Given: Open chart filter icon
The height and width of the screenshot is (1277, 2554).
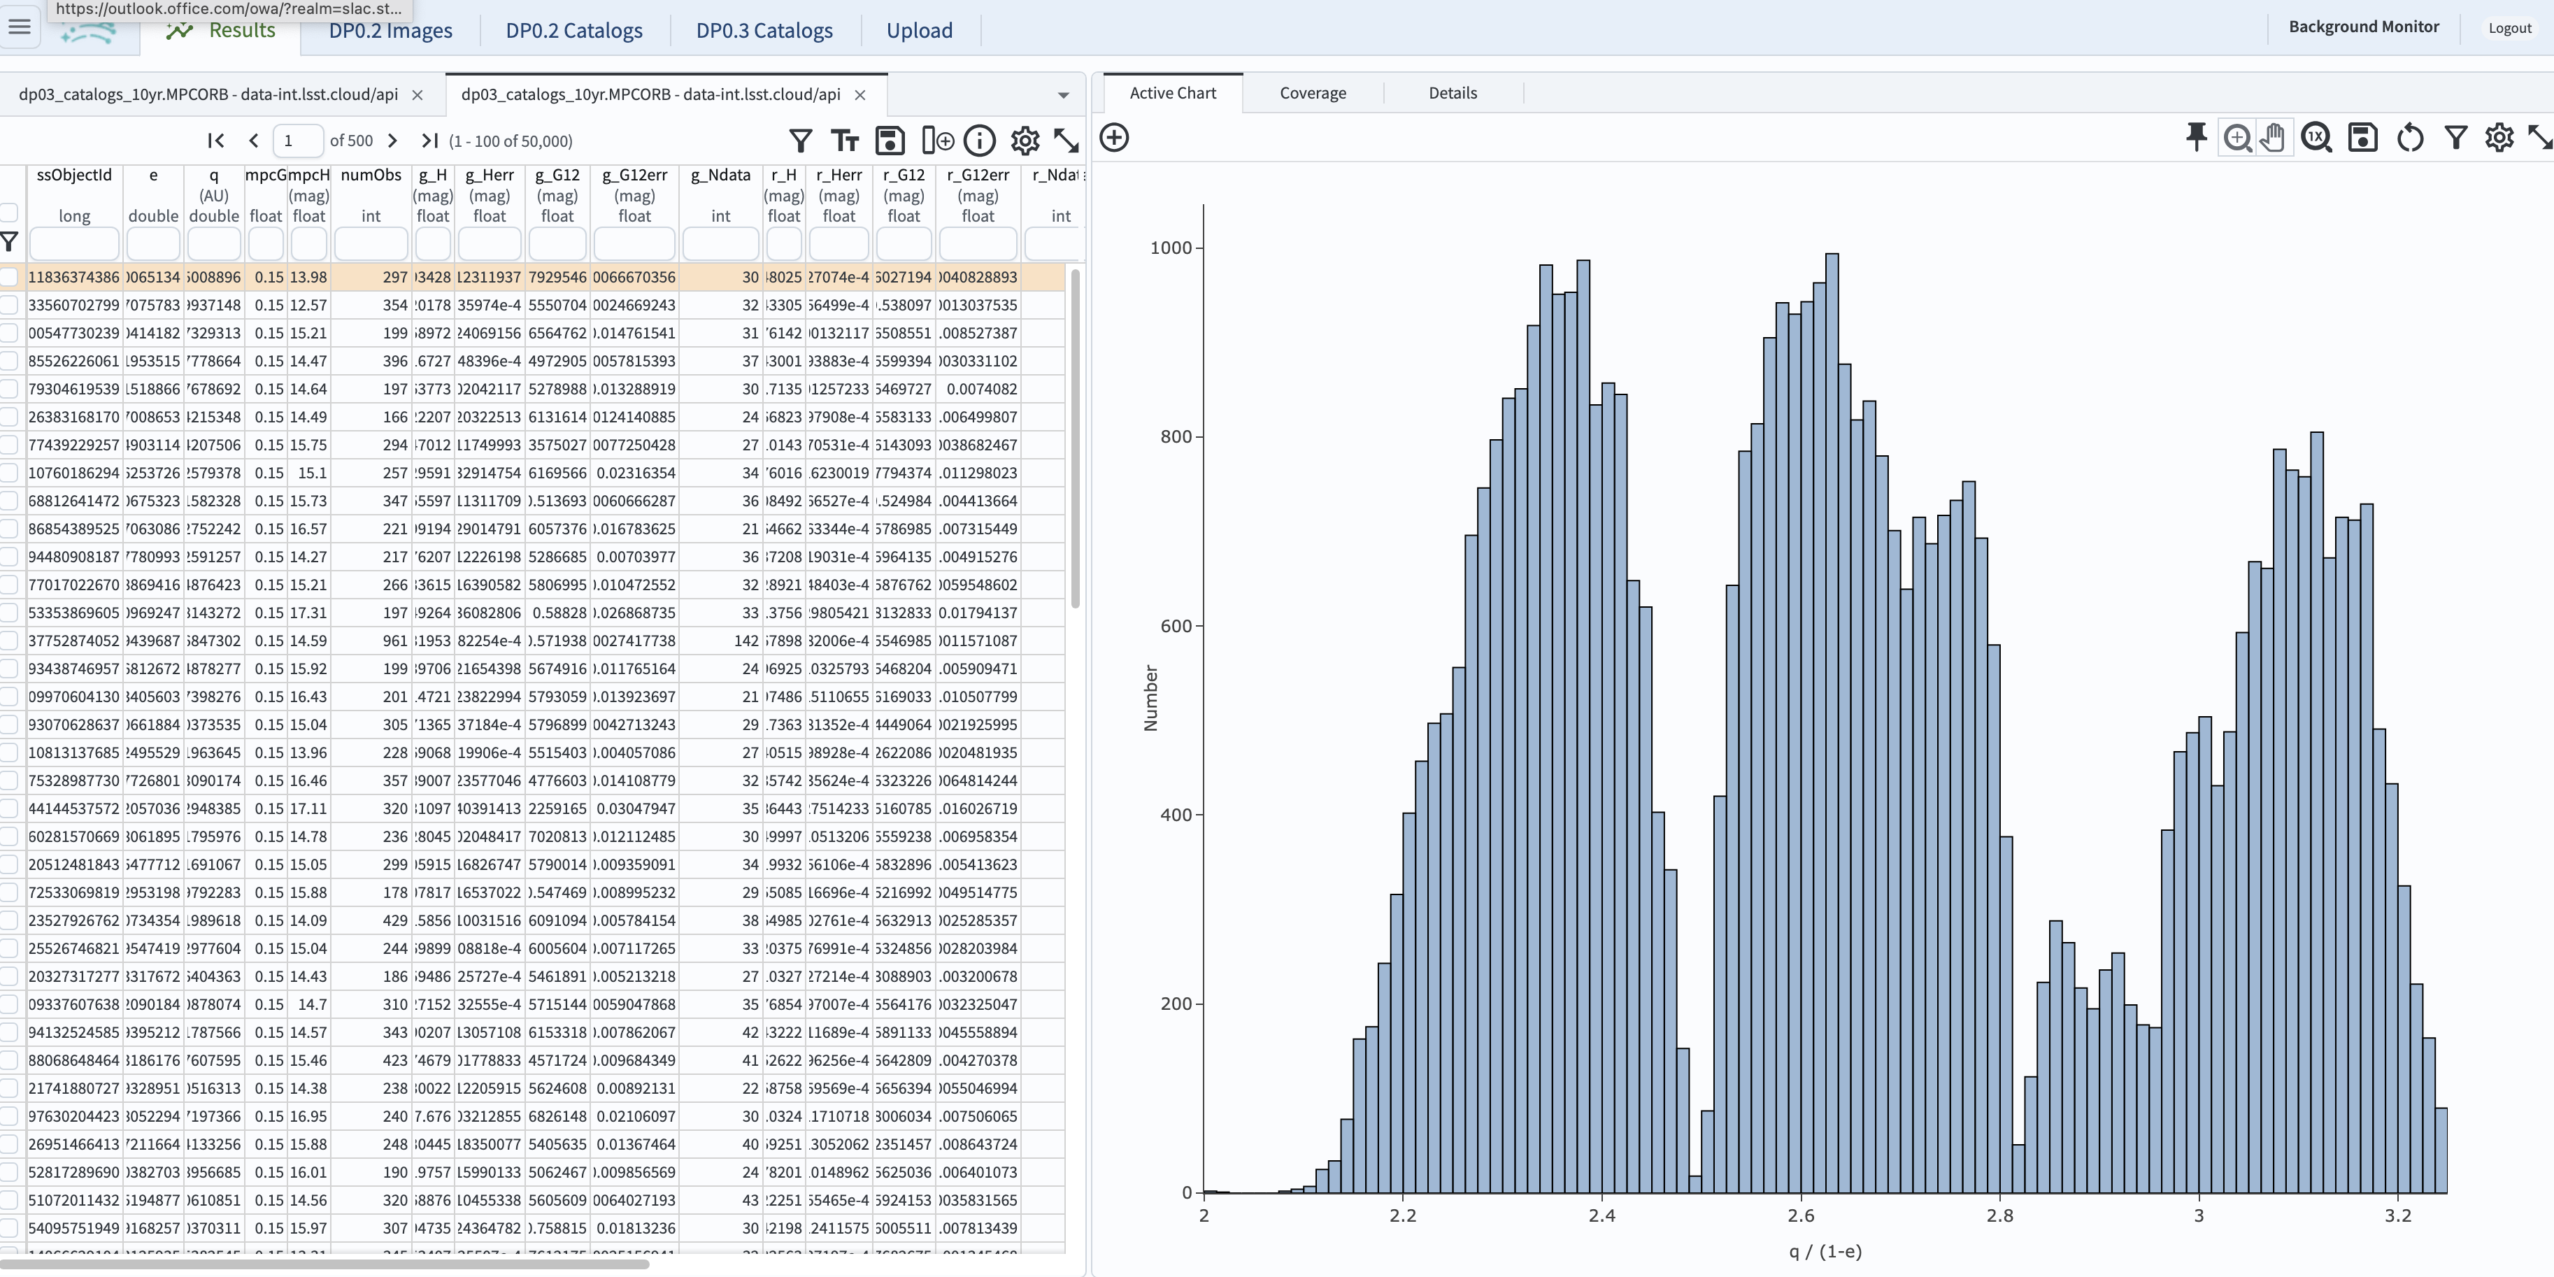Looking at the screenshot, I should (2456, 137).
